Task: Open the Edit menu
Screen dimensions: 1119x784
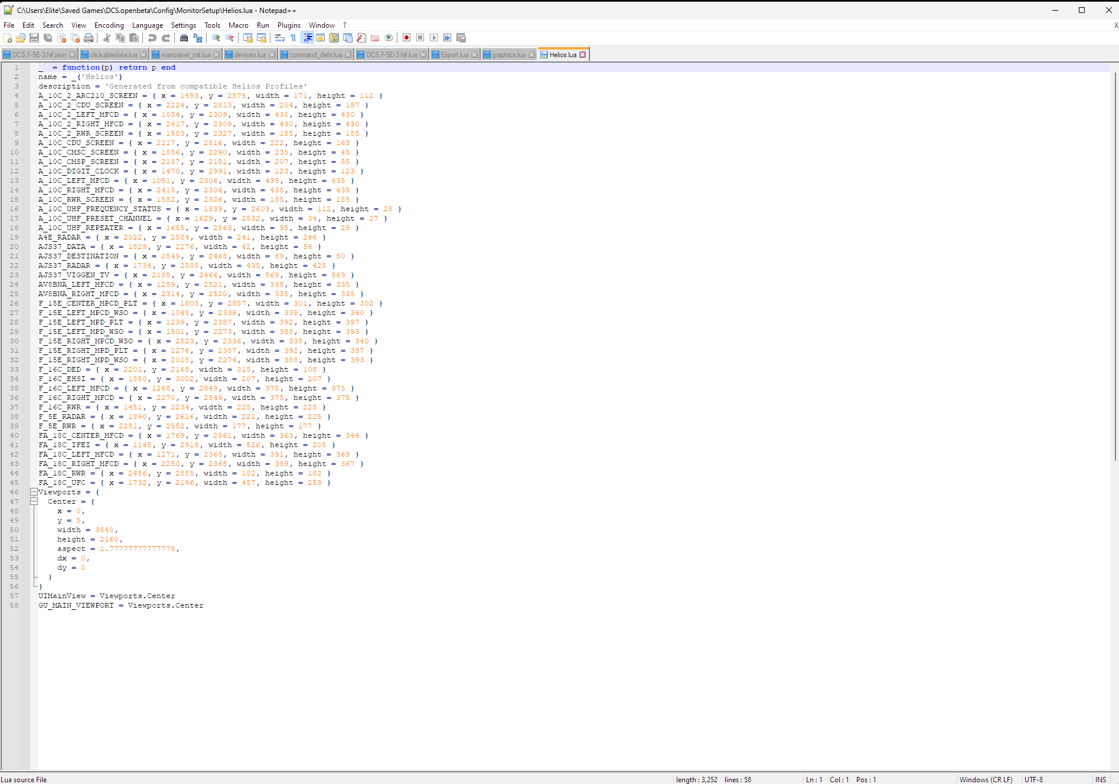Action: pyautogui.click(x=28, y=25)
